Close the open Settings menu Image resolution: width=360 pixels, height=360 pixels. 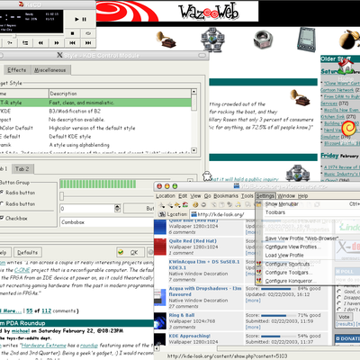[265, 196]
